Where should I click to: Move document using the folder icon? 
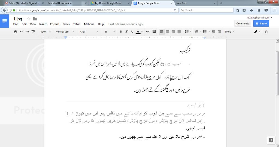pos(35,19)
